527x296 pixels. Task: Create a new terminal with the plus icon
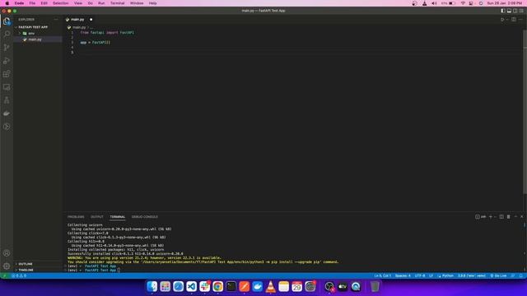pos(491,217)
